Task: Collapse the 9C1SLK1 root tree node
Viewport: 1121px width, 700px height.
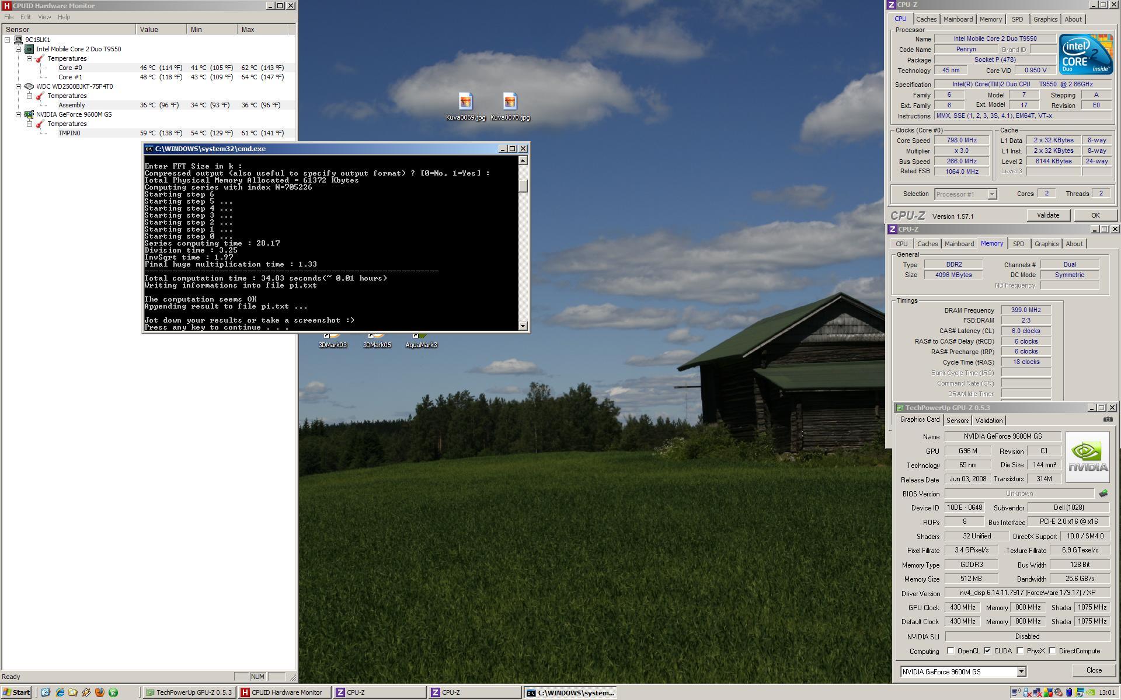Action: [7, 40]
